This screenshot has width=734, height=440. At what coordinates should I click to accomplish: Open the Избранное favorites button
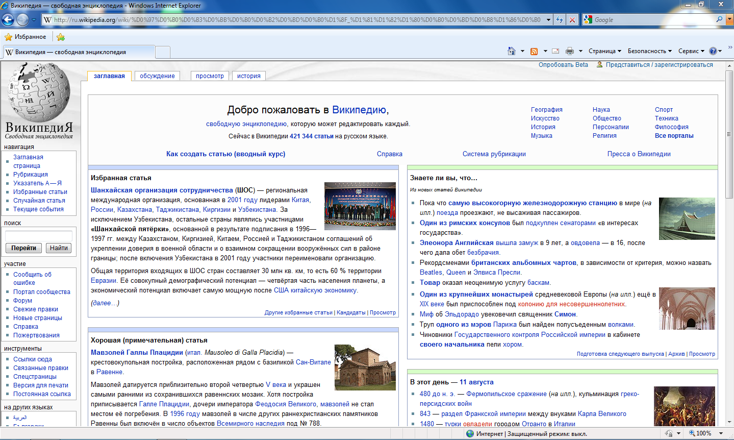click(x=26, y=37)
